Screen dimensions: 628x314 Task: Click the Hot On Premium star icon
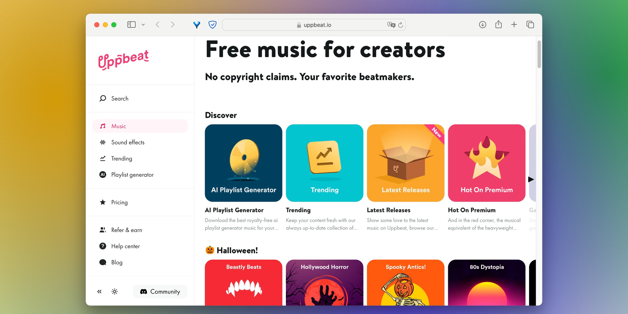pyautogui.click(x=486, y=160)
